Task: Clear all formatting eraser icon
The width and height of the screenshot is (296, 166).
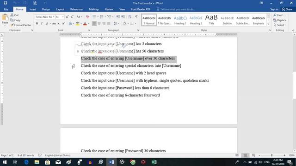Action: point(87,17)
